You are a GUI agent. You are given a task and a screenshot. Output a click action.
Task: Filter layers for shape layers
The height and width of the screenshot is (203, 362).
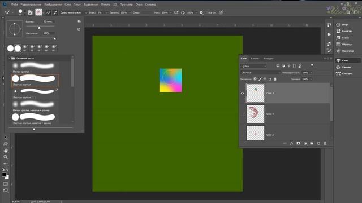(x=294, y=66)
